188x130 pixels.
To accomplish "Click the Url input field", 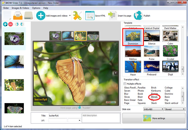I will point(58,120).
